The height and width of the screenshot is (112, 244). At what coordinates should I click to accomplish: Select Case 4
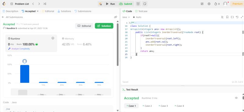pos(179,106)
